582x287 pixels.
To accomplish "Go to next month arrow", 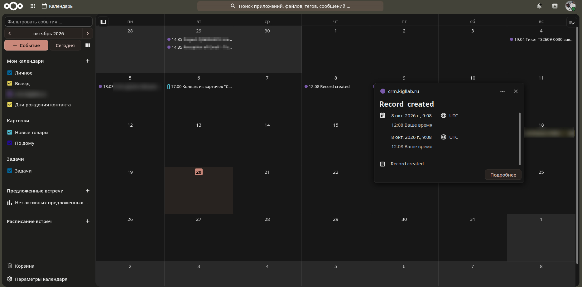I will tap(88, 33).
